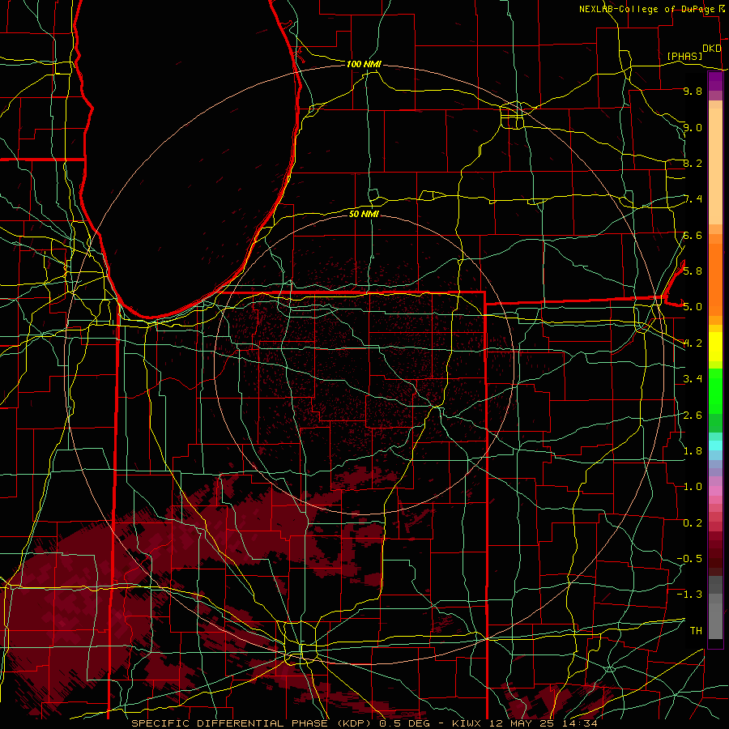Click the 0.2 value on color scale

[693, 522]
